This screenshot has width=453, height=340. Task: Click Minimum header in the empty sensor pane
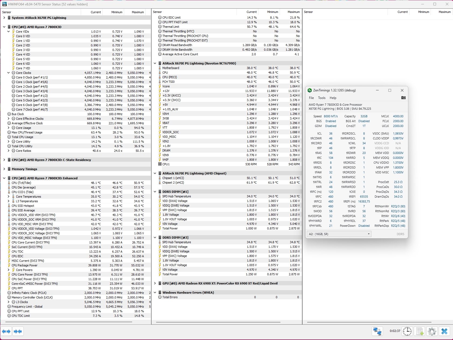420,12
